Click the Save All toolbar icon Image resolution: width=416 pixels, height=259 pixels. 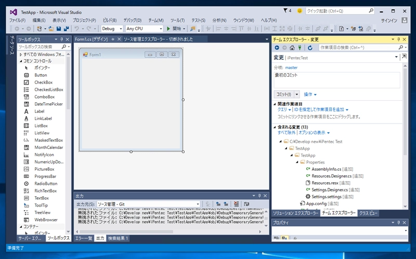pyautogui.click(x=66, y=29)
